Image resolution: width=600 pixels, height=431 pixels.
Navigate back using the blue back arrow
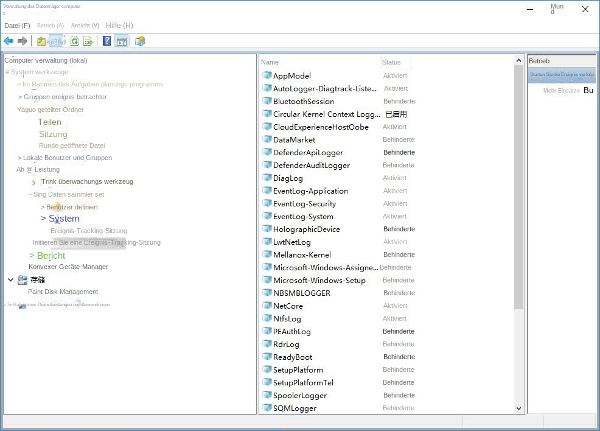point(9,41)
